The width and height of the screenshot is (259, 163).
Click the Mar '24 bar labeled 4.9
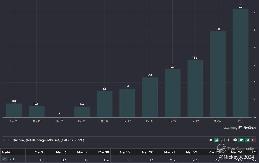pos(218,74)
